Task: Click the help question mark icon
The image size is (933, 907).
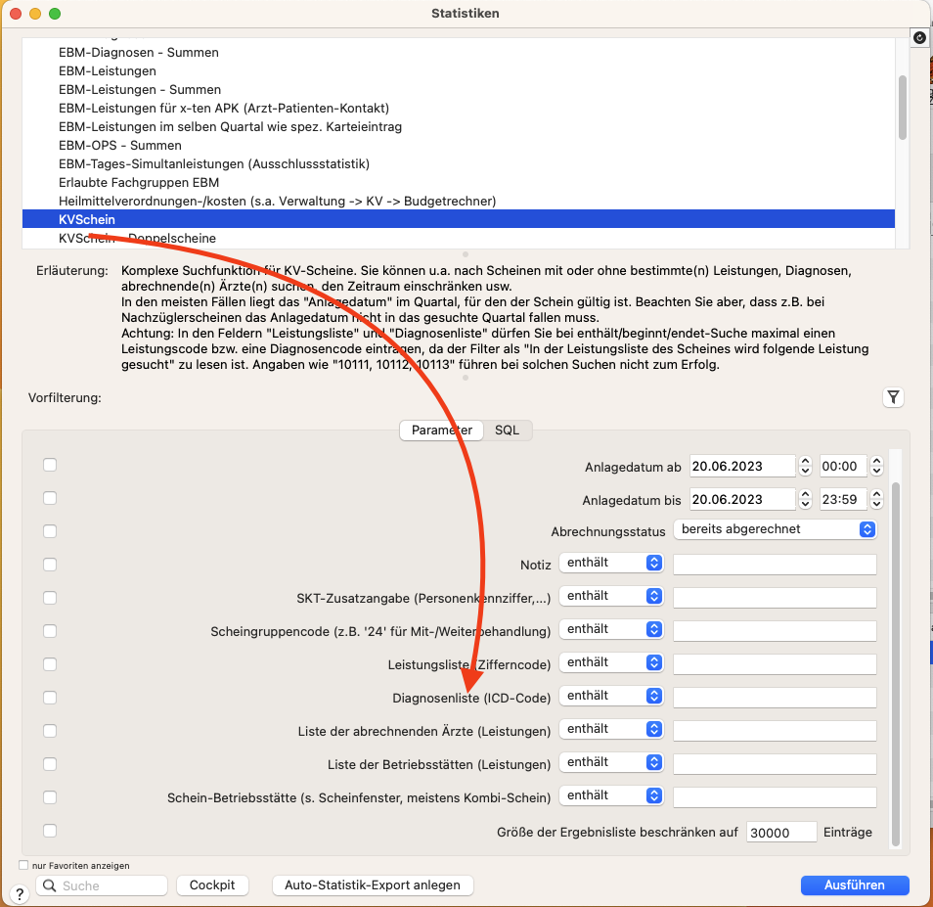Action: 19,894
